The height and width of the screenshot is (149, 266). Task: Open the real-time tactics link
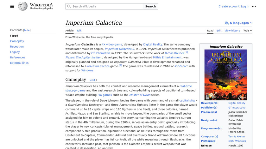pyautogui.click(x=98, y=66)
